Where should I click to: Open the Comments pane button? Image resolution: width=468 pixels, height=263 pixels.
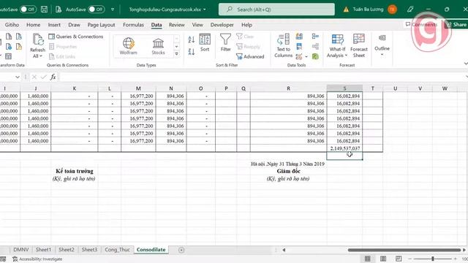coord(421,24)
